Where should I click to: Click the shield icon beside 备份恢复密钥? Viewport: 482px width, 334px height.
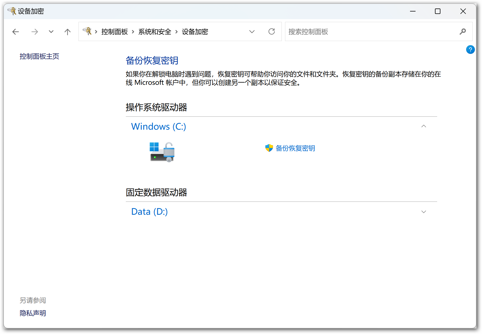[269, 148]
